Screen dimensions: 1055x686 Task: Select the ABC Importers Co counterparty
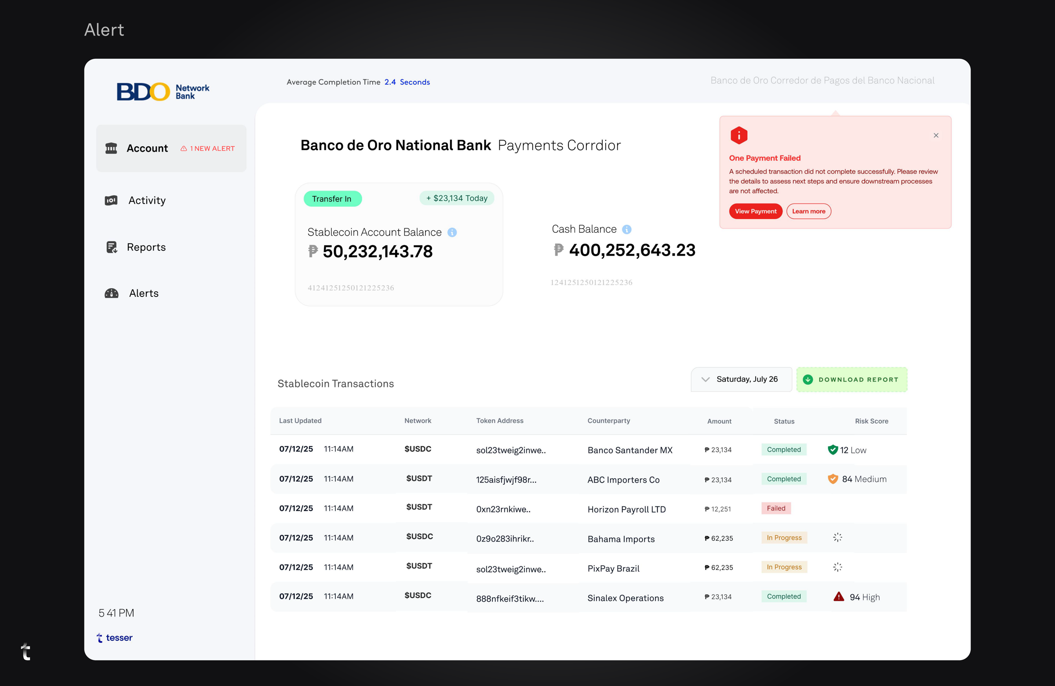tap(623, 480)
